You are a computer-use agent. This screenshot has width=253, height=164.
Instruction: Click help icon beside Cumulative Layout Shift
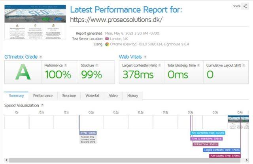coord(244,65)
